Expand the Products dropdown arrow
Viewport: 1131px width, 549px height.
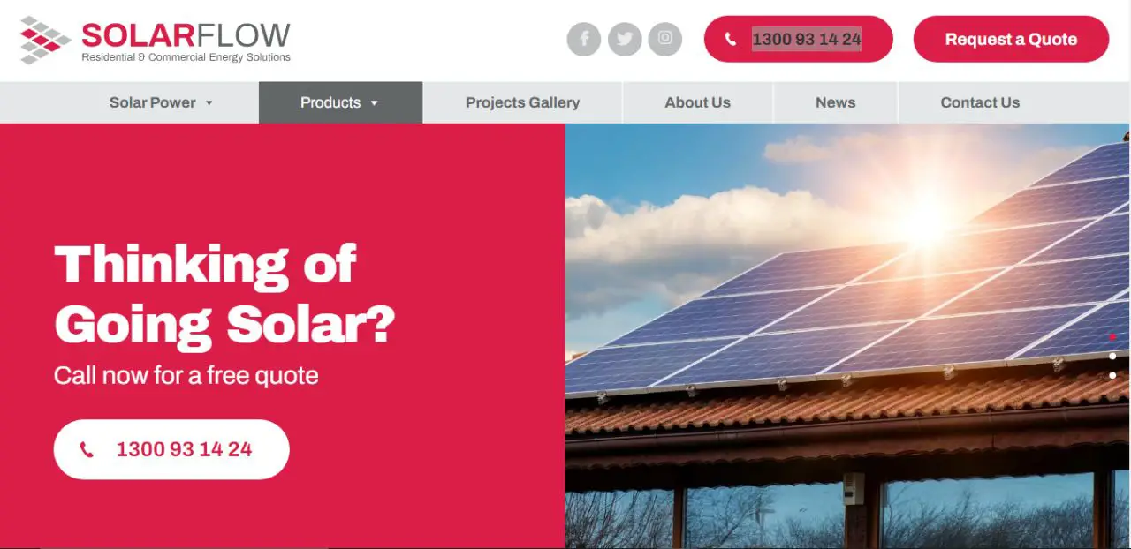coord(374,103)
